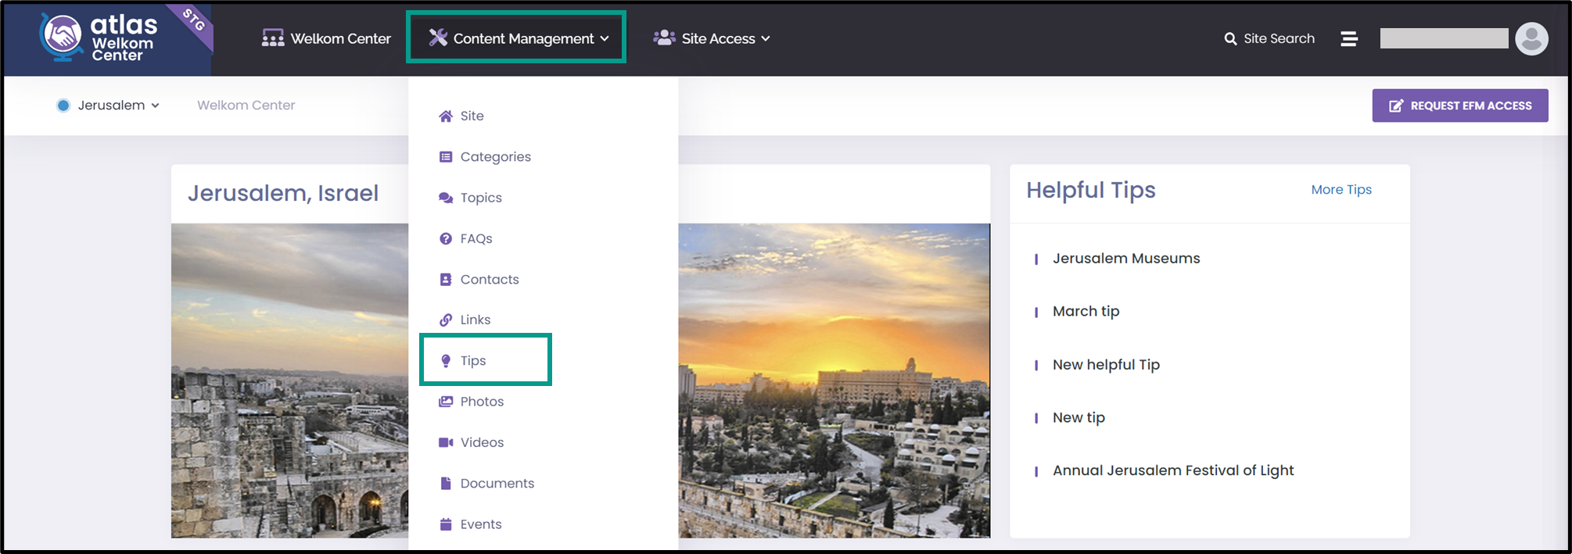Click the Tips lightbulb icon

(446, 360)
